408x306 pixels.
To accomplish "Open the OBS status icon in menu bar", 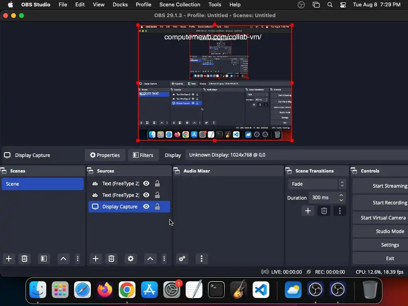I will 301,5.
